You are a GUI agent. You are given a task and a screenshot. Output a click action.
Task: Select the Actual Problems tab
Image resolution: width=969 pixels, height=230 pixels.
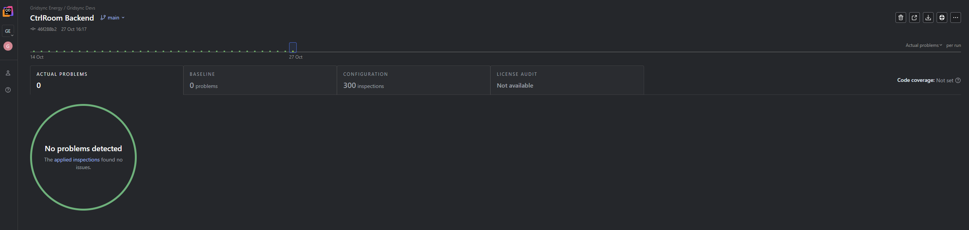pyautogui.click(x=107, y=80)
